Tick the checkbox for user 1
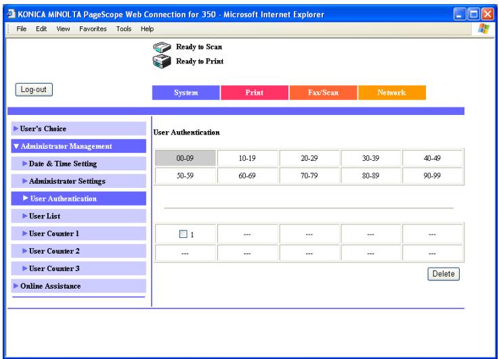The height and width of the screenshot is (359, 499). (183, 234)
